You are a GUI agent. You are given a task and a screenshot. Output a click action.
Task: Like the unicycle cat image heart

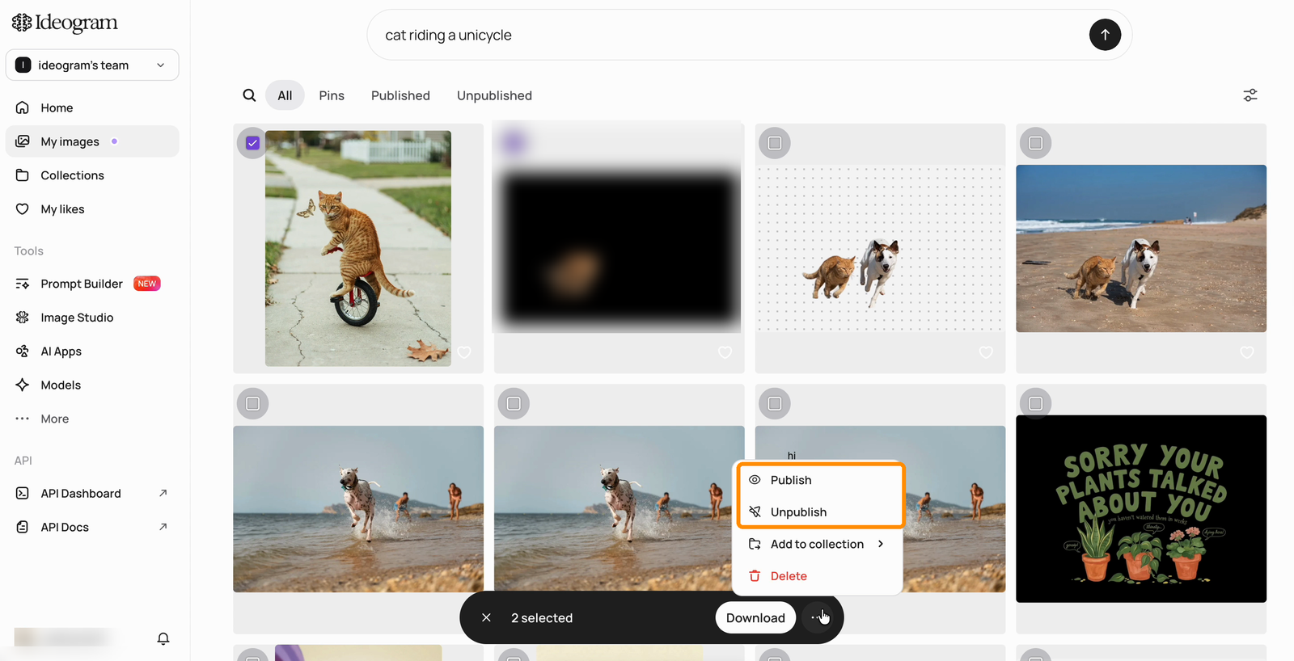tap(464, 352)
